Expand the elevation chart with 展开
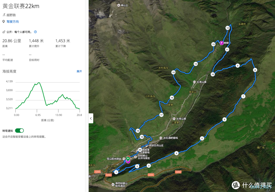Image resolution: width=275 pixels, height=192 pixels. 79,71
